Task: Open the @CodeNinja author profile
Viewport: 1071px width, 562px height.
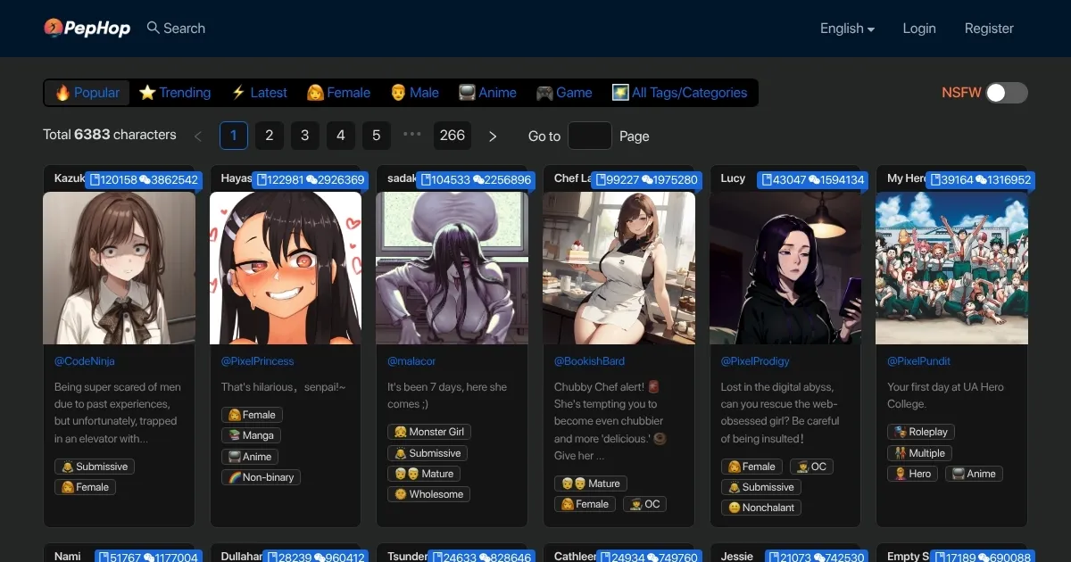Action: (x=85, y=361)
